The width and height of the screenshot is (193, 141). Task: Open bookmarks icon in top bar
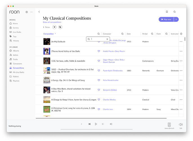(x=167, y=12)
